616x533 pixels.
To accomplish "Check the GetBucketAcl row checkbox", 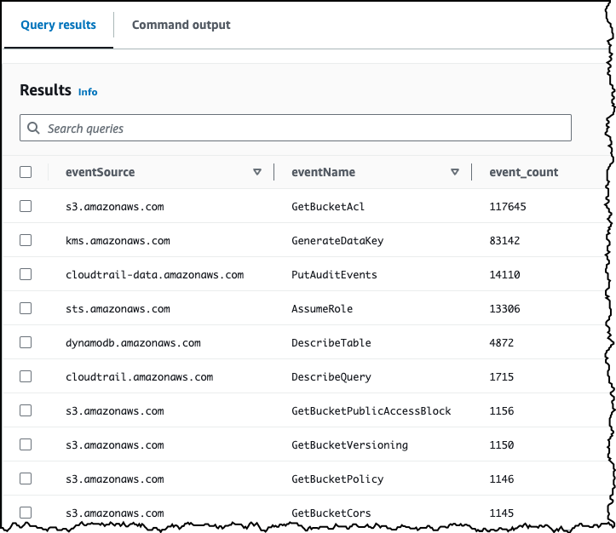I will tap(26, 206).
